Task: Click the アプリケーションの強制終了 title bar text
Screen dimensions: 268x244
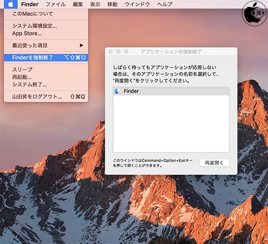Action: tap(171, 52)
